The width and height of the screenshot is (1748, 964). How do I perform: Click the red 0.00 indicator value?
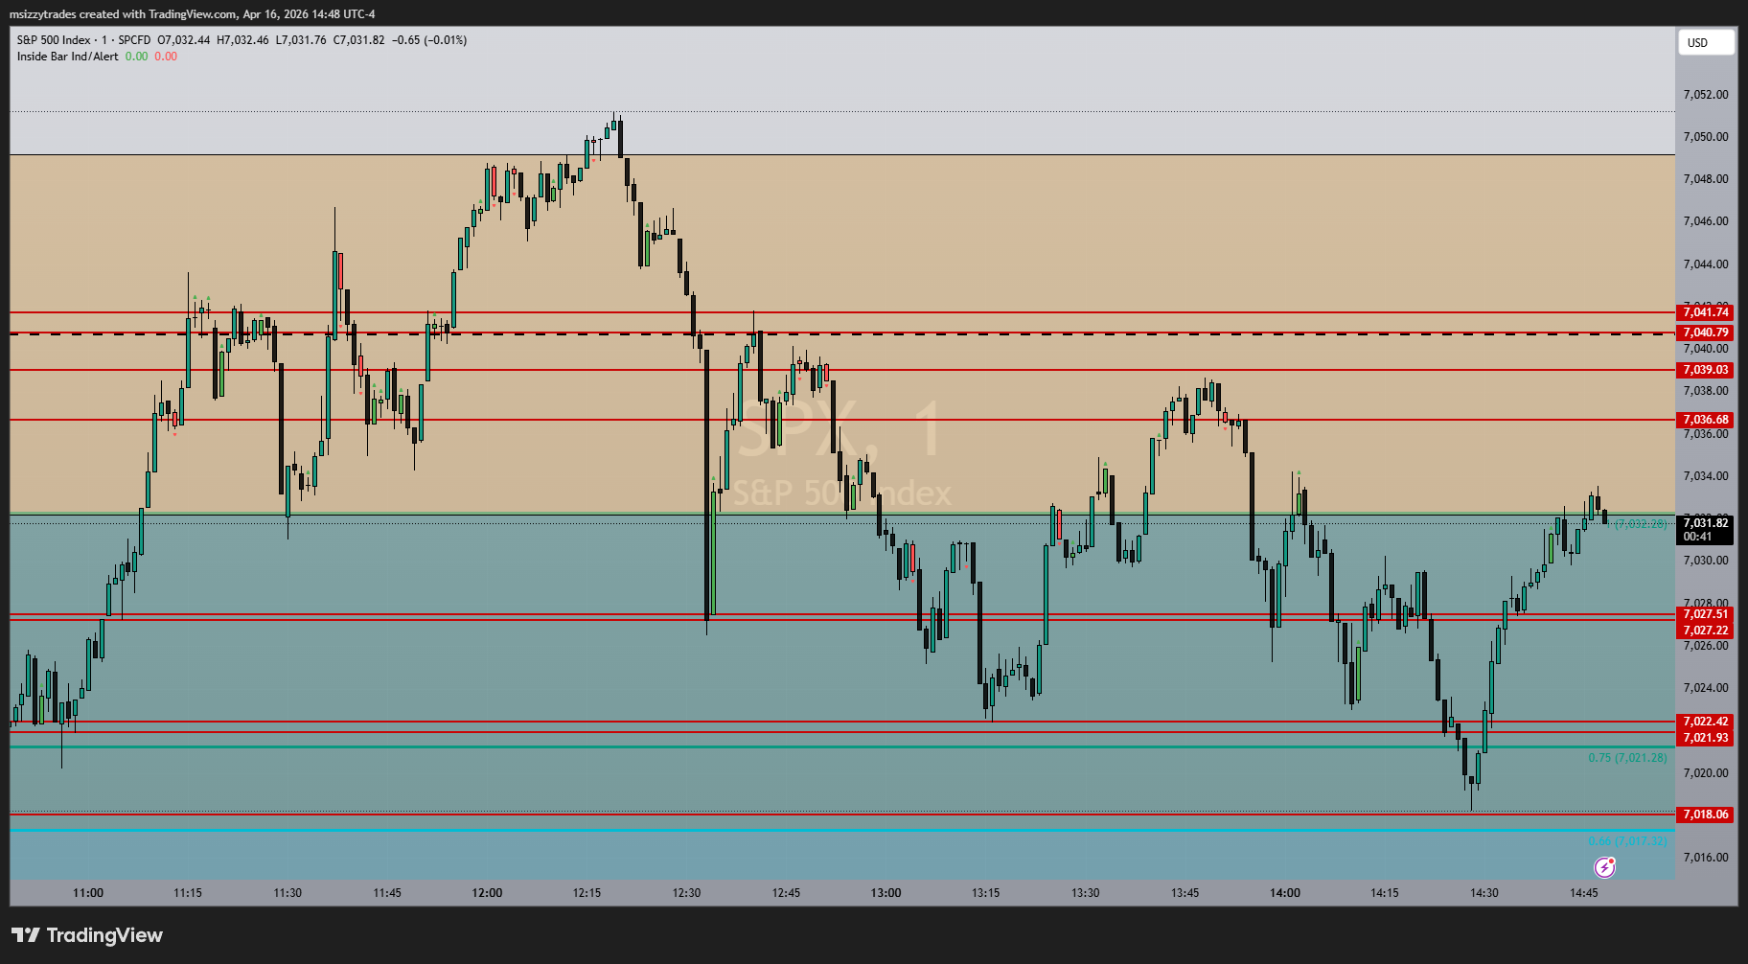166,57
